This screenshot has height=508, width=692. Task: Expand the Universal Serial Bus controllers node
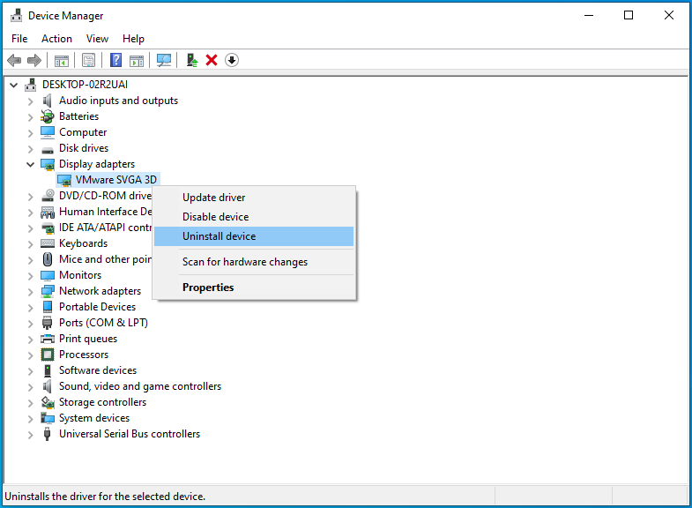[x=31, y=435]
